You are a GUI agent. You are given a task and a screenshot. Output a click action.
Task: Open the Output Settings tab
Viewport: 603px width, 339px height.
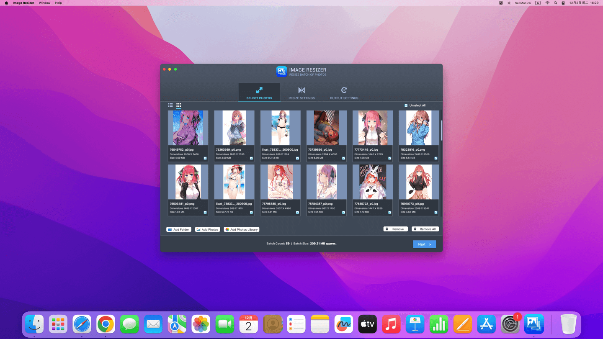click(x=344, y=93)
